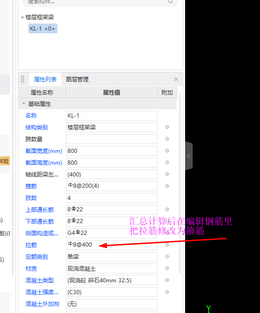Toggle 附加 option for 定额类别

tap(167, 257)
